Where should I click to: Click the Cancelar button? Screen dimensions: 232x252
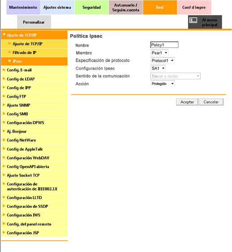pos(211,102)
